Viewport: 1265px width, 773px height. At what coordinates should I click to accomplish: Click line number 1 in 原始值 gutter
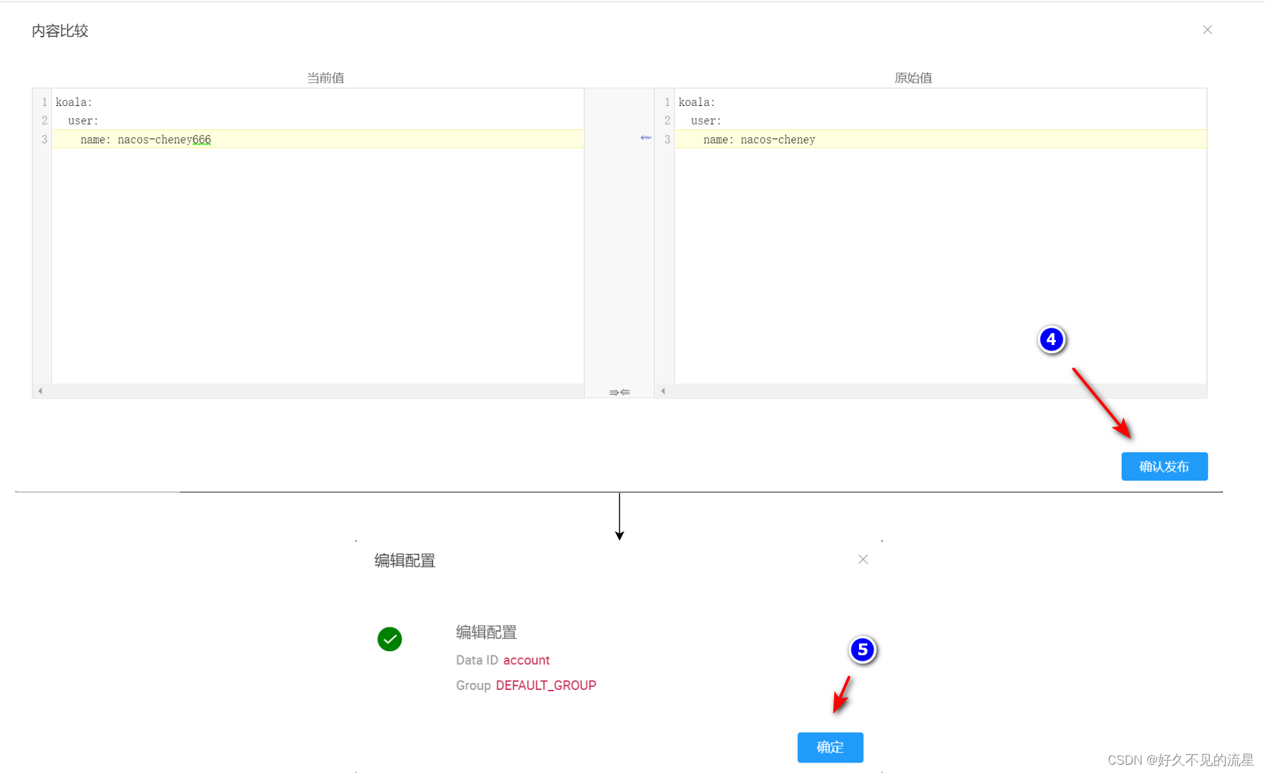coord(667,102)
